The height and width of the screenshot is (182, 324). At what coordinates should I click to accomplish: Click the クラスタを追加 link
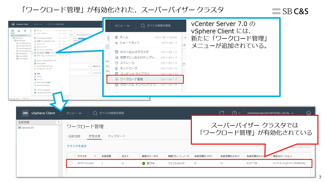point(77,146)
